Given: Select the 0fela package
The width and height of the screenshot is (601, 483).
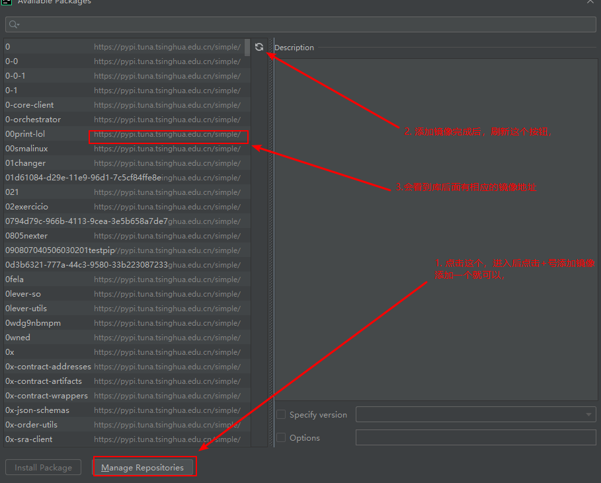Looking at the screenshot, I should point(127,279).
